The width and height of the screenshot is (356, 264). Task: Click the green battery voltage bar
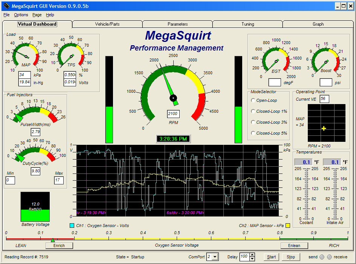coord(35,215)
